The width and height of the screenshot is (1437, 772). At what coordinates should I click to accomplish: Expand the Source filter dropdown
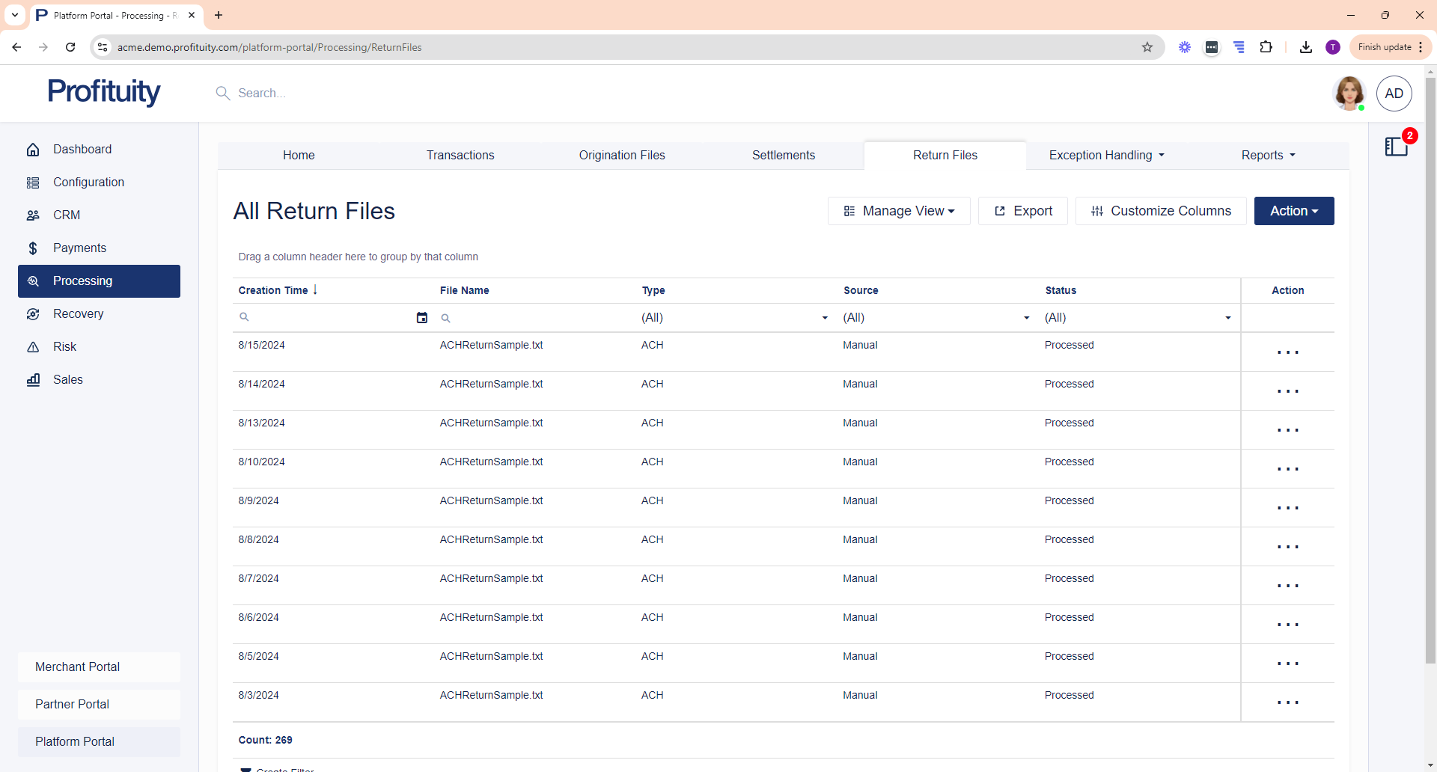click(1026, 318)
